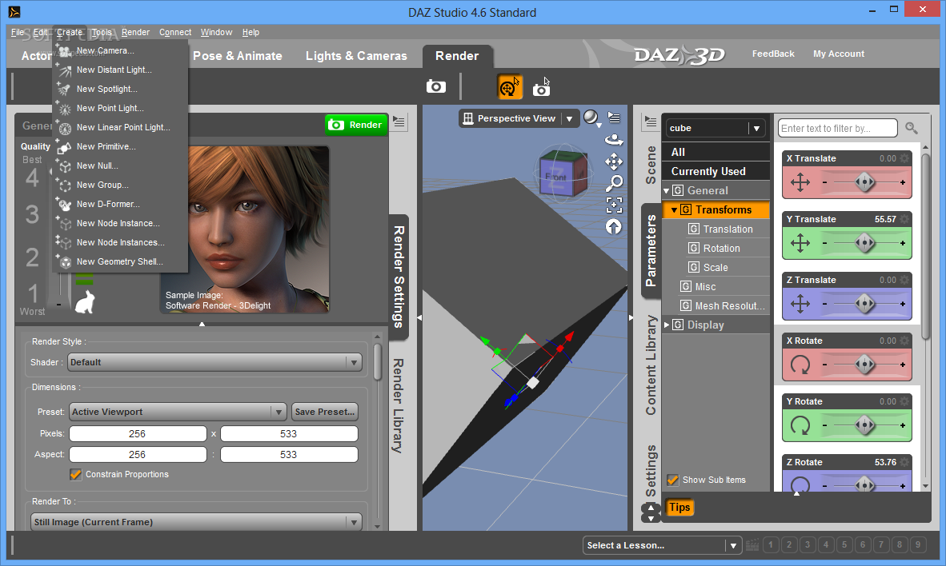This screenshot has width=946, height=566.
Task: Open the Shader Default dropdown
Action: 214,362
